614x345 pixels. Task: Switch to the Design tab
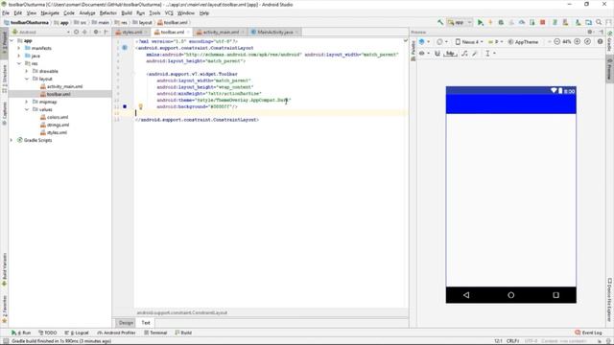tap(126, 323)
